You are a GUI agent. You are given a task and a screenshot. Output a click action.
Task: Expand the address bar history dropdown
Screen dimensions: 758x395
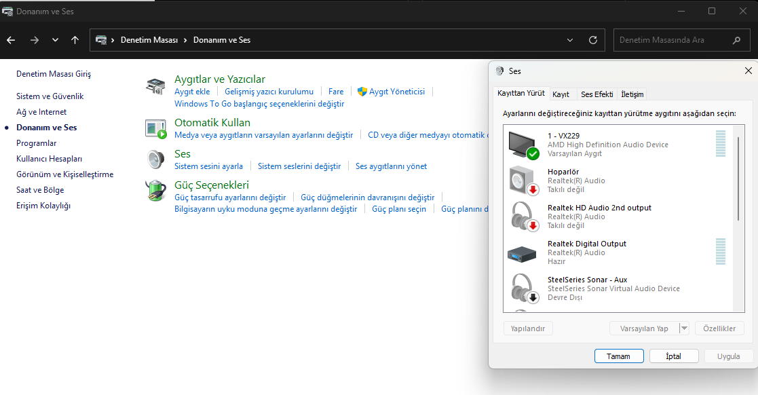pyautogui.click(x=570, y=40)
